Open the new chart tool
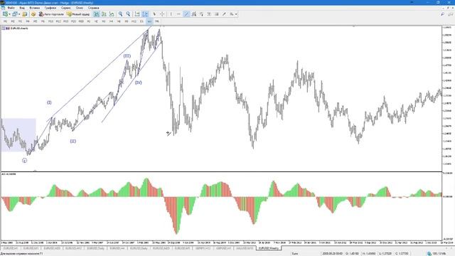 pyautogui.click(x=5, y=14)
